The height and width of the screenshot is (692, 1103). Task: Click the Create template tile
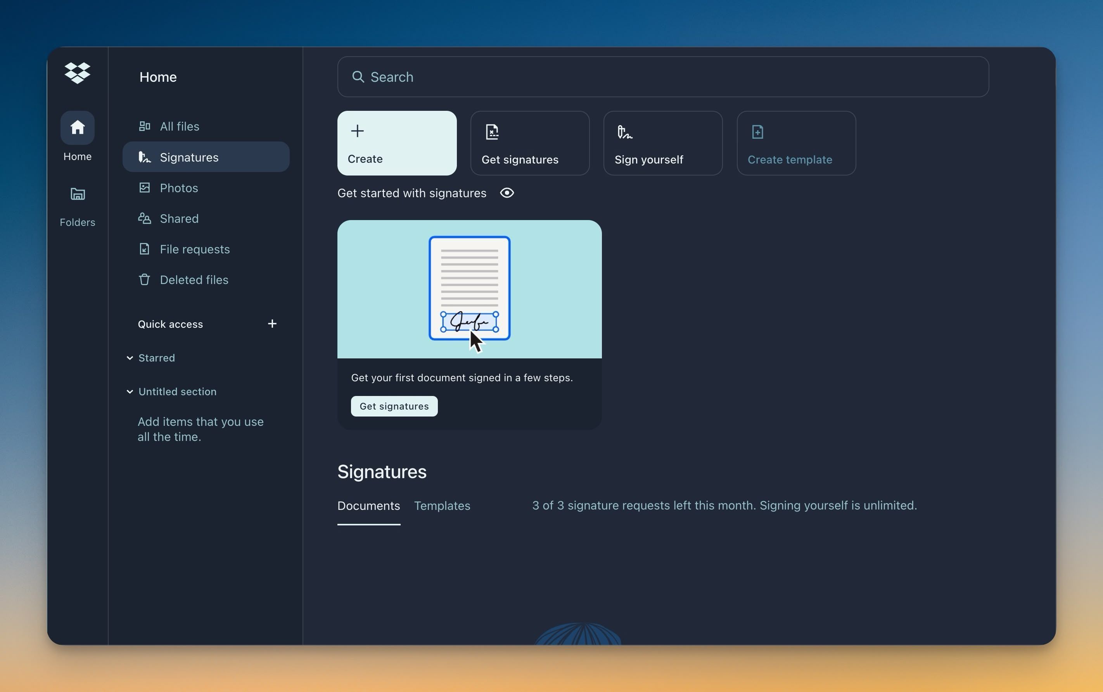pyautogui.click(x=796, y=143)
